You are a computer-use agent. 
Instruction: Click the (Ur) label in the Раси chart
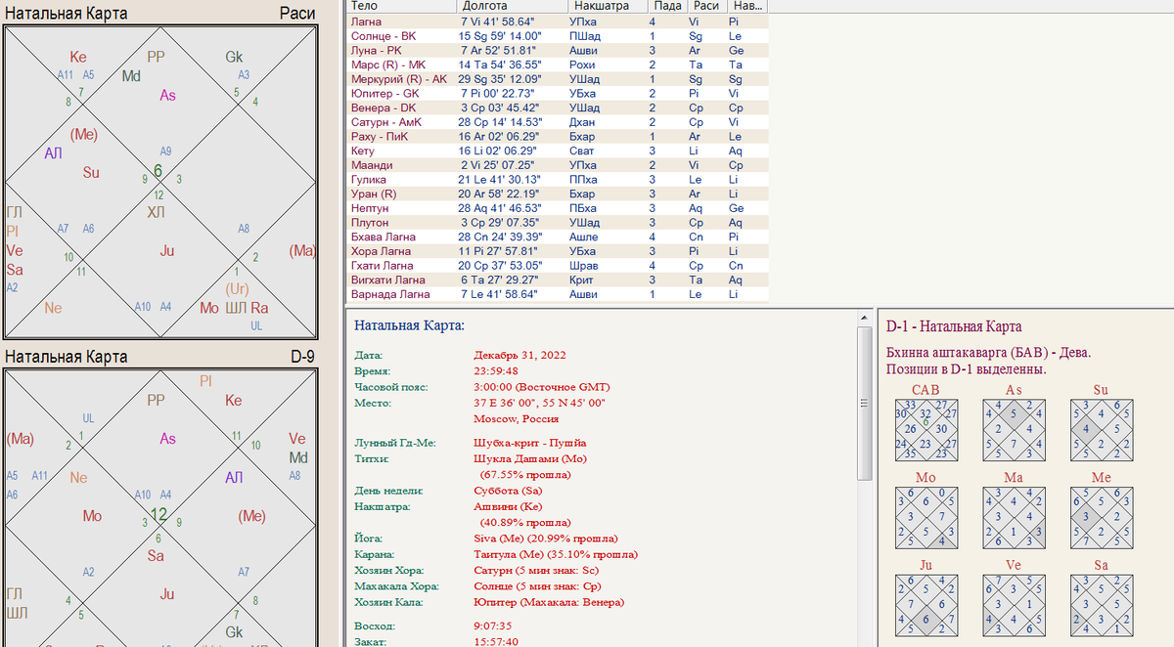237,289
